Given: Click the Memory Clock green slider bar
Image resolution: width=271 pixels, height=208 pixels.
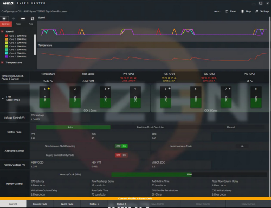Looking at the screenshot, I should (152, 174).
